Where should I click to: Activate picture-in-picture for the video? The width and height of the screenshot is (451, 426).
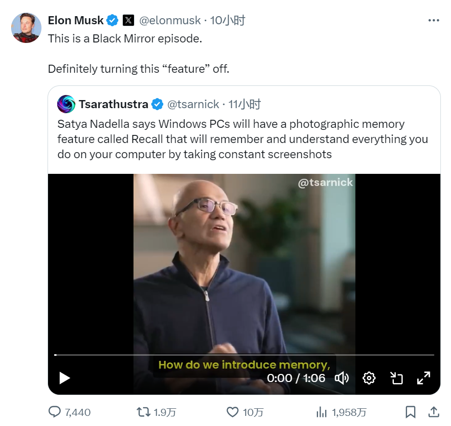397,378
